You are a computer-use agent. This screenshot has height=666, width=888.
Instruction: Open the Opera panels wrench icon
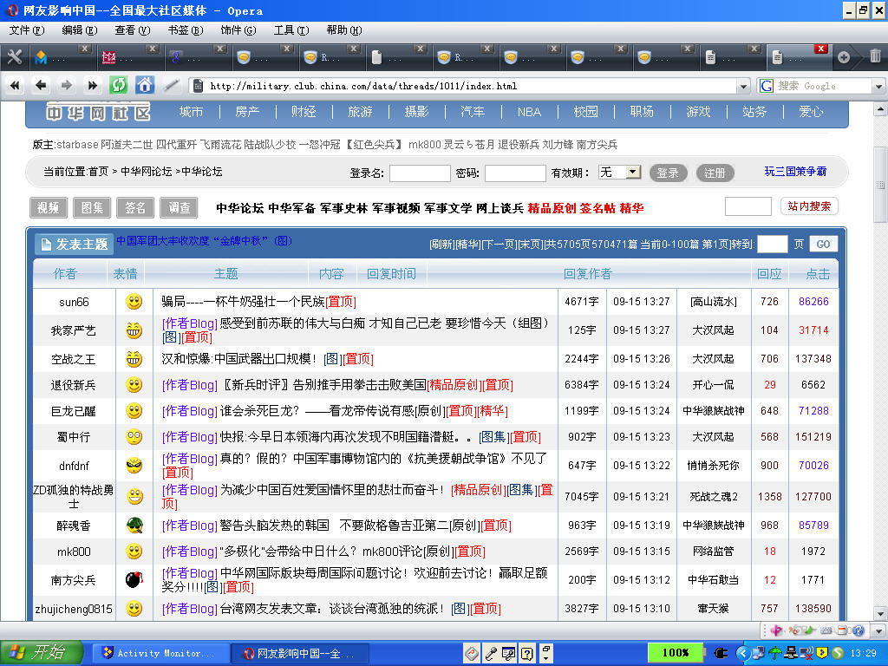[x=14, y=57]
